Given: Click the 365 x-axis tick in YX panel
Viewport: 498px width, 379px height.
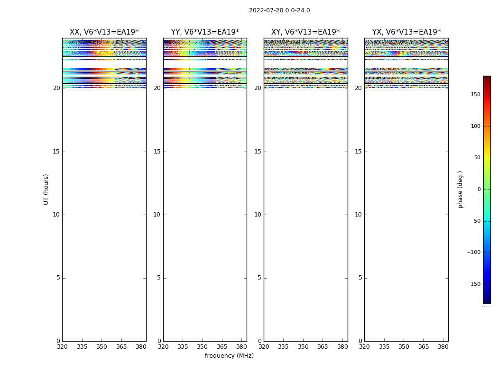Looking at the screenshot, I should [x=423, y=347].
